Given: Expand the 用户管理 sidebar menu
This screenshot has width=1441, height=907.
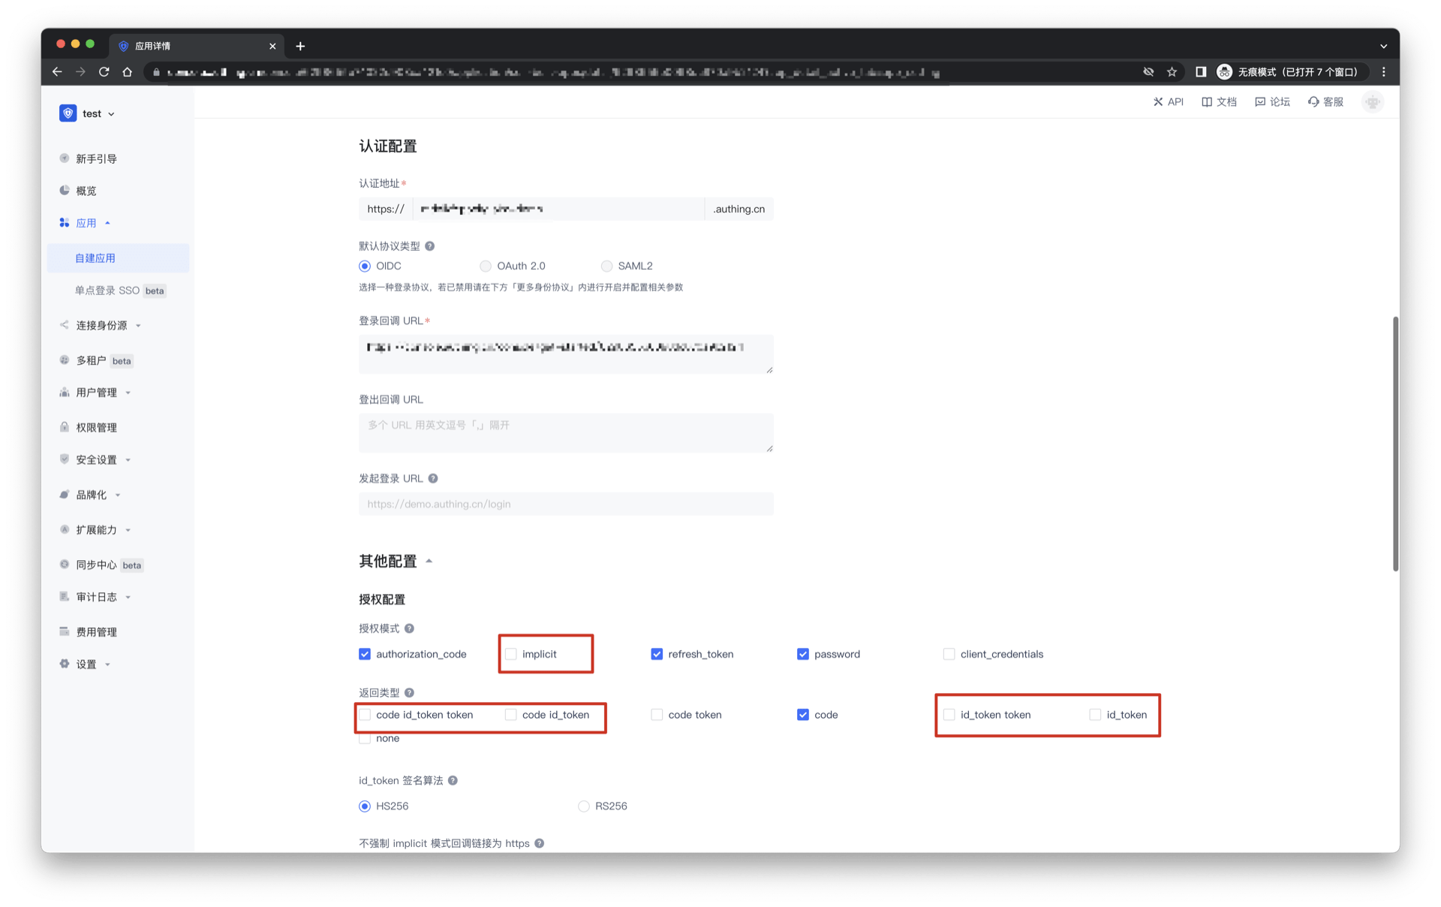Looking at the screenshot, I should (x=96, y=392).
